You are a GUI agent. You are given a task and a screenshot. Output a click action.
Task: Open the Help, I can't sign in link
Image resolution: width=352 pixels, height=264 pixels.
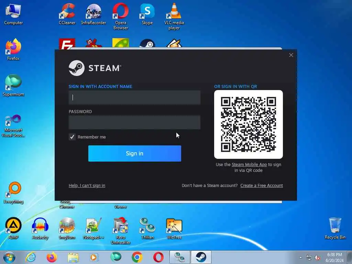click(x=87, y=185)
